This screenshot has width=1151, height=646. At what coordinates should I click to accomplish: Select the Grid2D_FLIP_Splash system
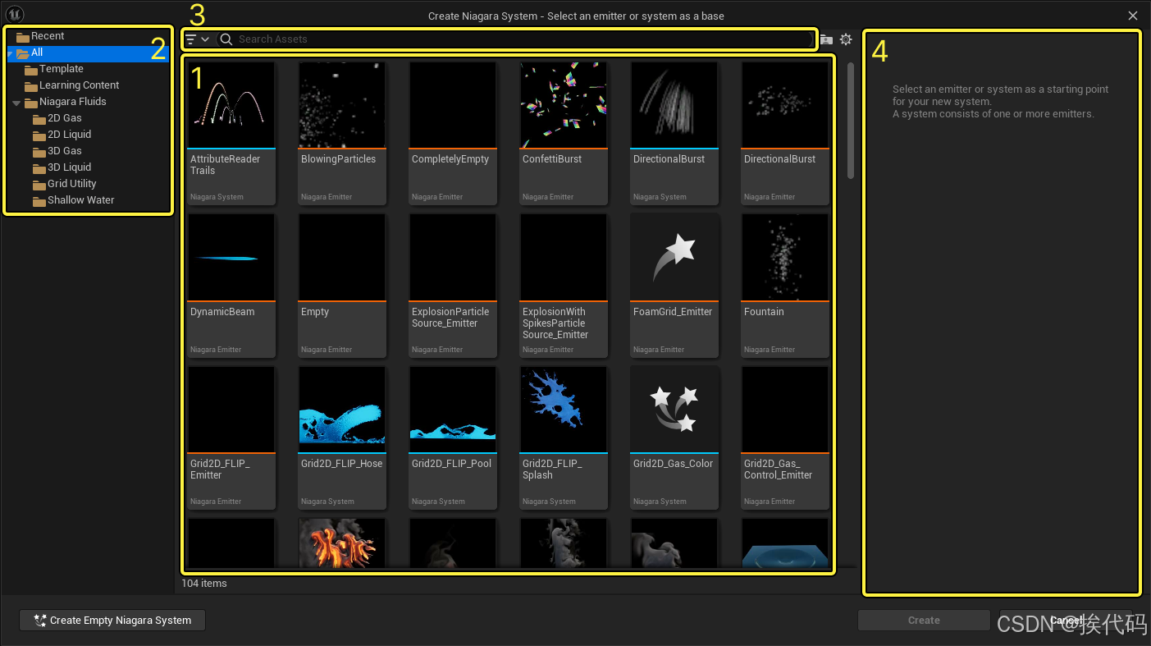[564, 438]
